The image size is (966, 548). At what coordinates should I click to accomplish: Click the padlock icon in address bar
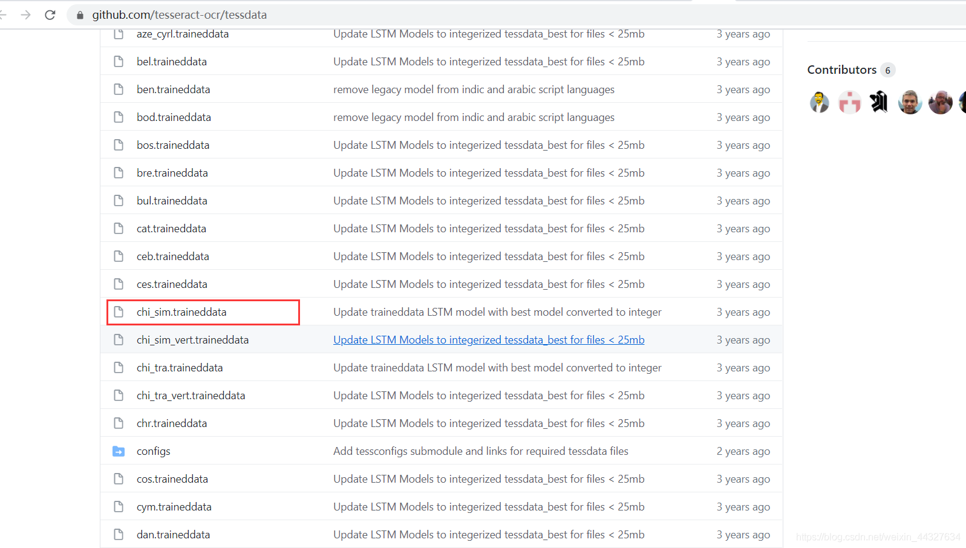(x=80, y=15)
